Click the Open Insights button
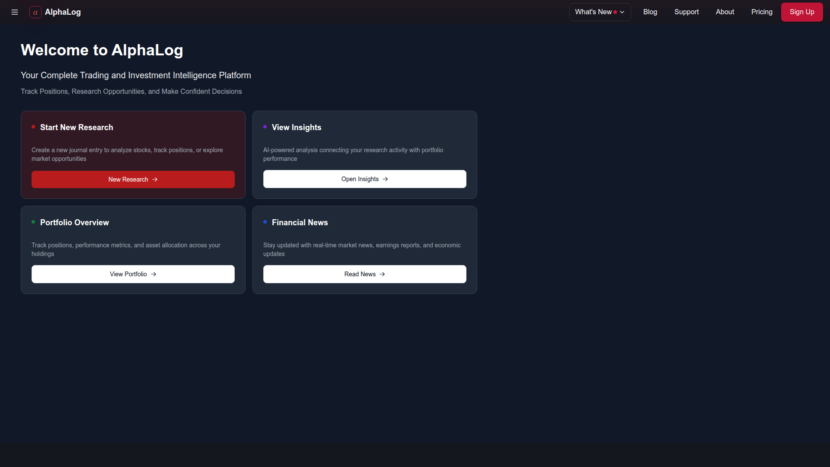 point(365,179)
